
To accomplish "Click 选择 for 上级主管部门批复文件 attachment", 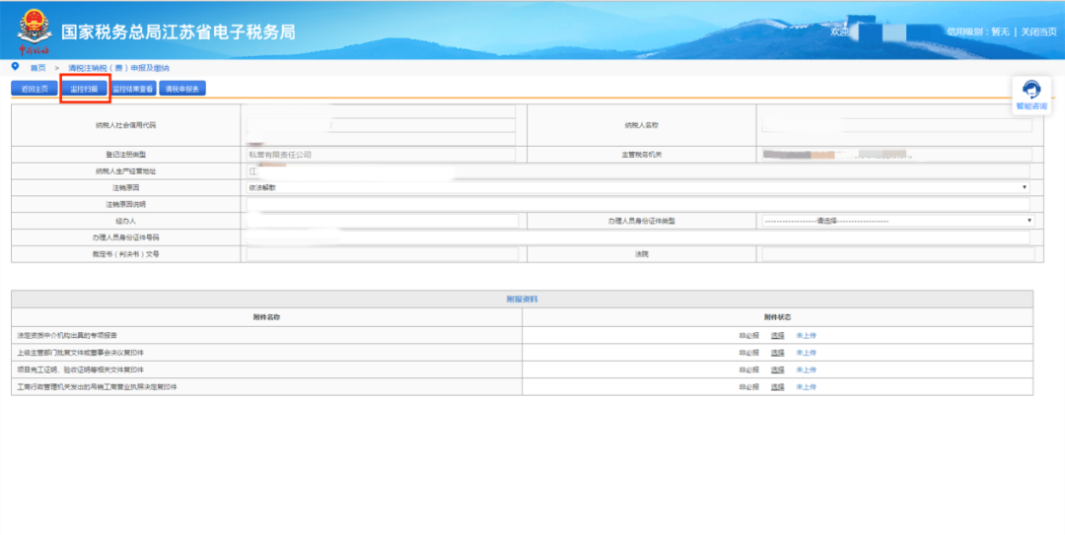I will [778, 353].
